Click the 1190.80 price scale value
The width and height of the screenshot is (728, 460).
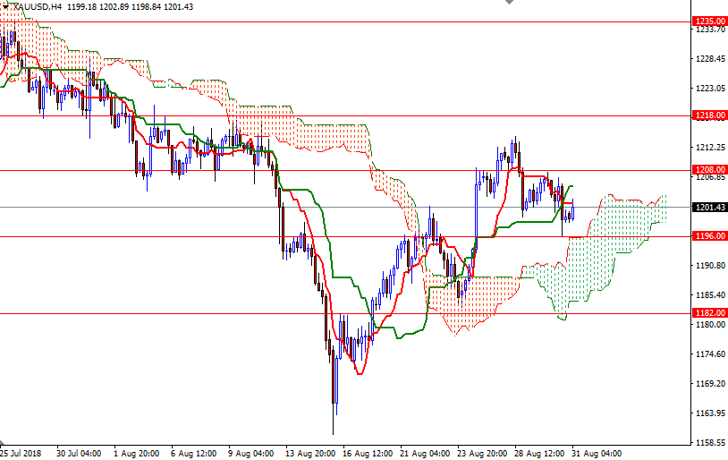click(x=708, y=266)
